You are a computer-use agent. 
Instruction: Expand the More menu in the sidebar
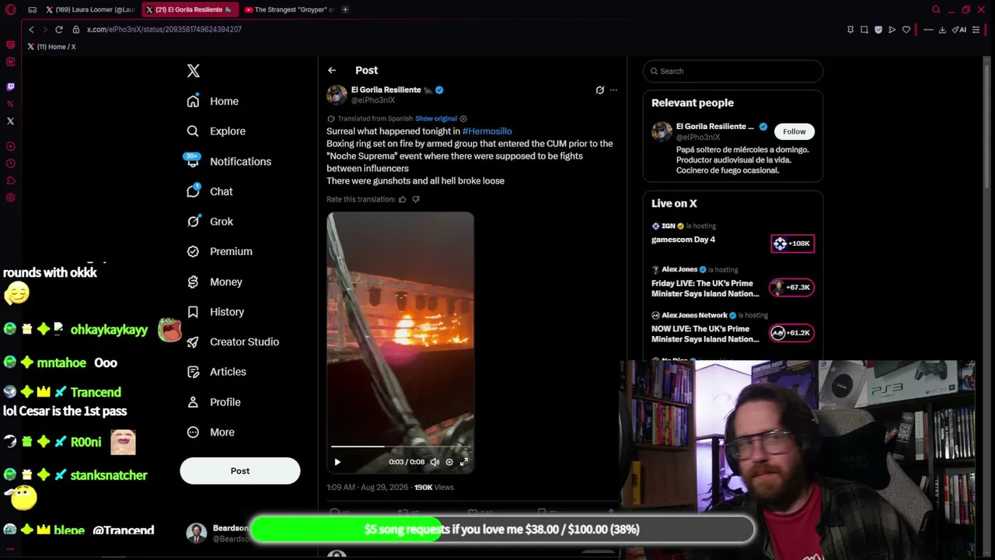click(x=211, y=432)
